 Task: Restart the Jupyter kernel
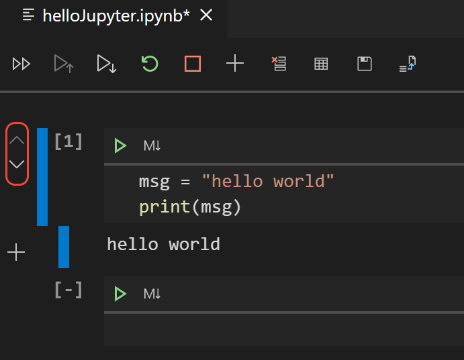(x=150, y=64)
